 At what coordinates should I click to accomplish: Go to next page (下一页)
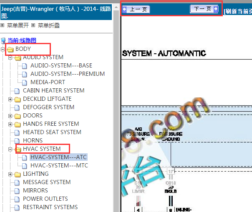coord(204,9)
